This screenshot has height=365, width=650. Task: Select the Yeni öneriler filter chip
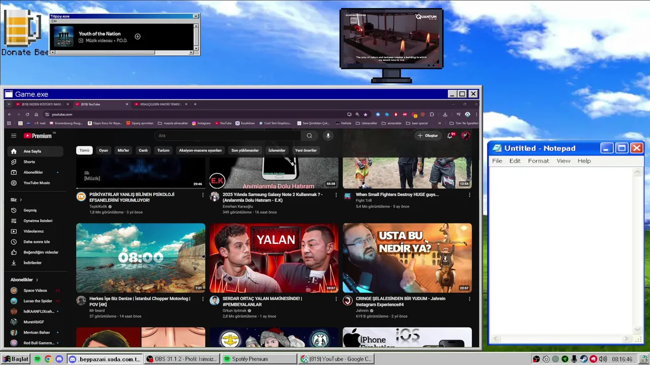point(306,151)
